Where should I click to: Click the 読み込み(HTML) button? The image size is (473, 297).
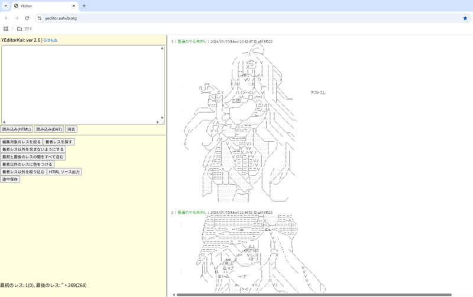[x=17, y=129]
